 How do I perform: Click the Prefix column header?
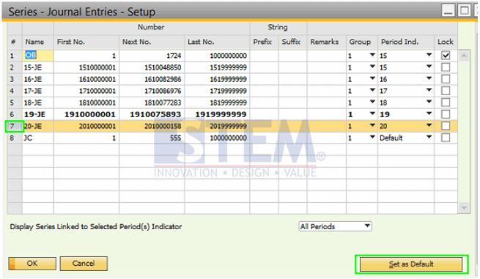click(264, 42)
